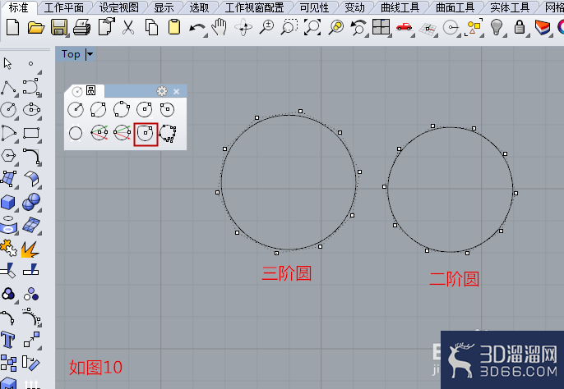Click the Print icon
This screenshot has width=564, height=389.
pyautogui.click(x=81, y=28)
